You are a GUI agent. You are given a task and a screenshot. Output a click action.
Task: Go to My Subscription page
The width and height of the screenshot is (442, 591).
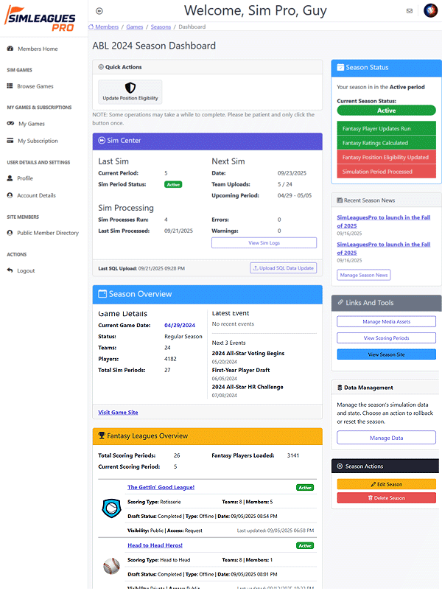click(38, 141)
